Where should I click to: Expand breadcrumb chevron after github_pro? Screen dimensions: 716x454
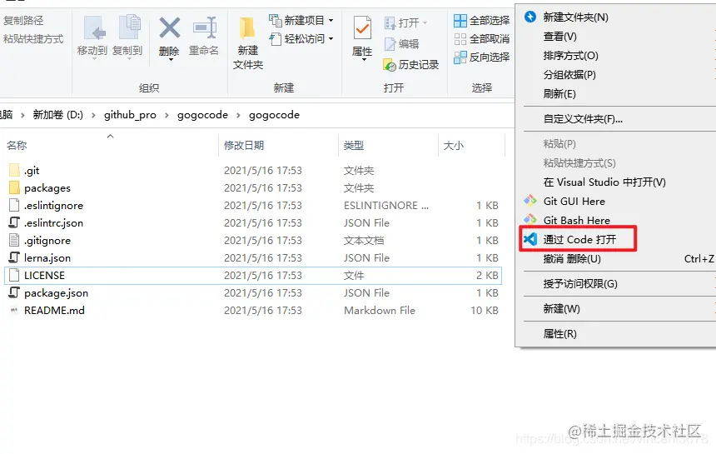click(167, 115)
